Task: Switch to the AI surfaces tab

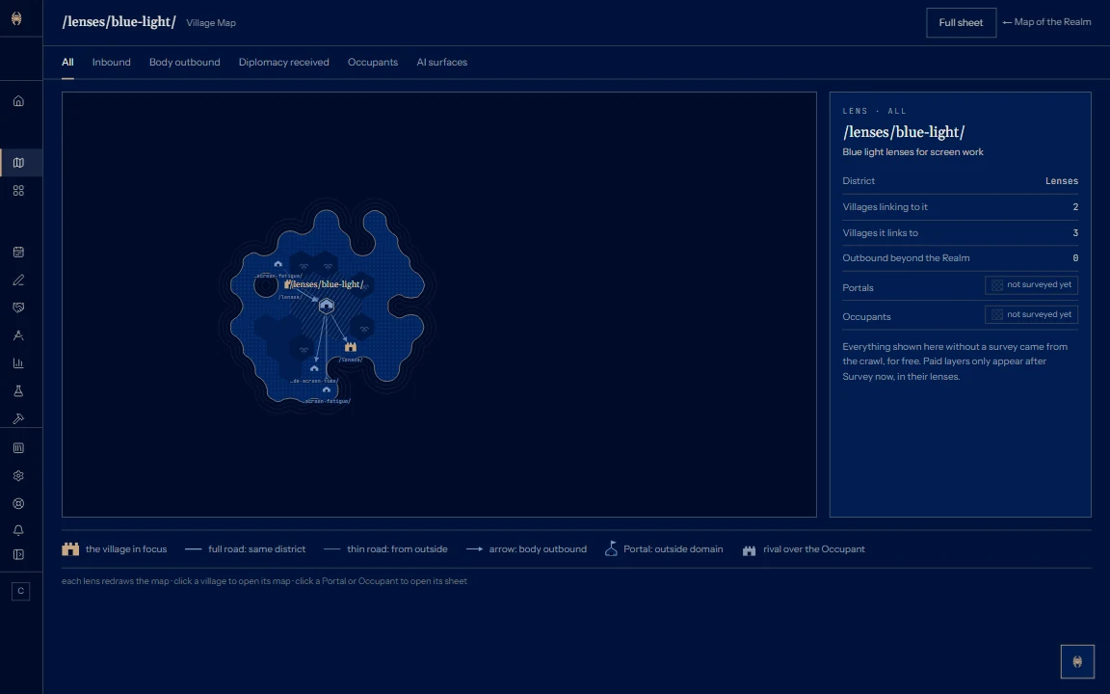Action: [441, 63]
